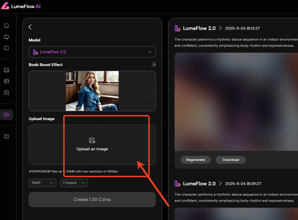The height and width of the screenshot is (220, 298).
Task: Click the LumeFlow.AI logo at top left
Action: [21, 6]
